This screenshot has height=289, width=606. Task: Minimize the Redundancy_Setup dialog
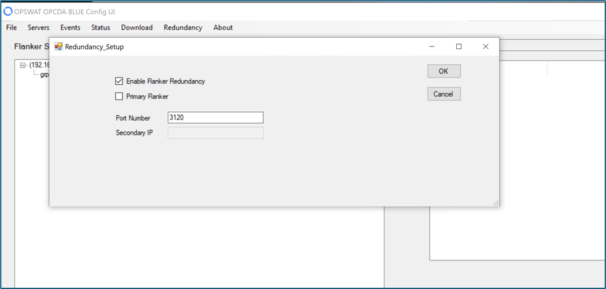pos(431,46)
